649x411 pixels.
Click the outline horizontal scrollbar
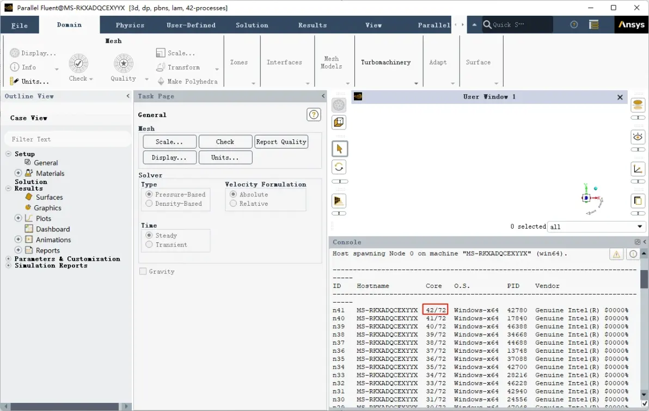(x=65, y=407)
